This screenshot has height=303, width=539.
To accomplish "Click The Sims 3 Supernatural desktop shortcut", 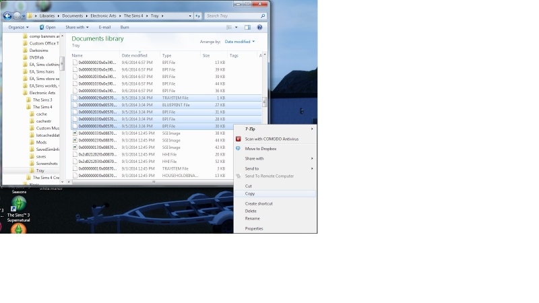I will [x=19, y=209].
